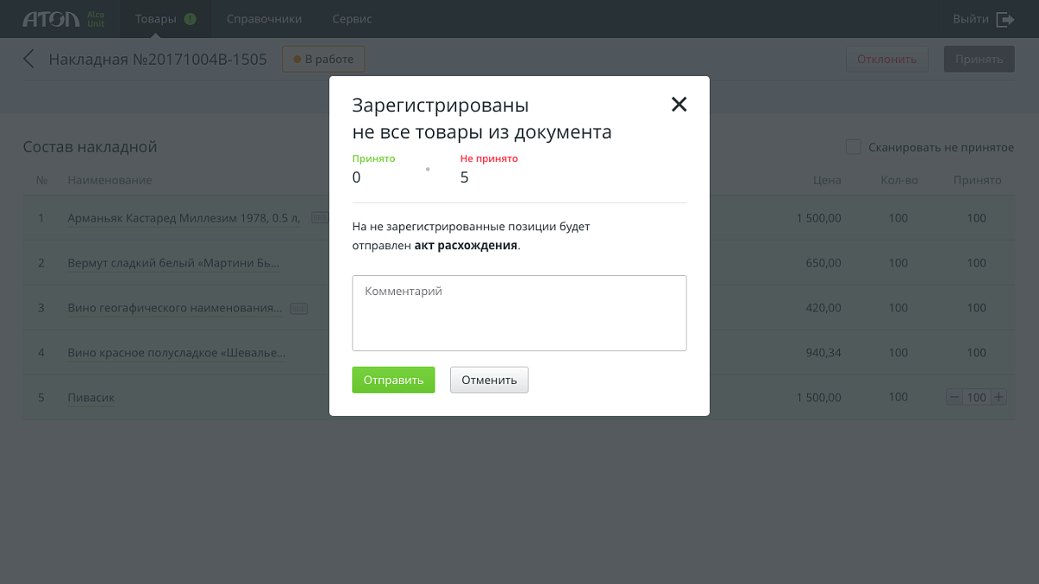This screenshot has width=1039, height=584.
Task: Increase accepted quantity for Пивасик with plus
Action: [x=998, y=397]
